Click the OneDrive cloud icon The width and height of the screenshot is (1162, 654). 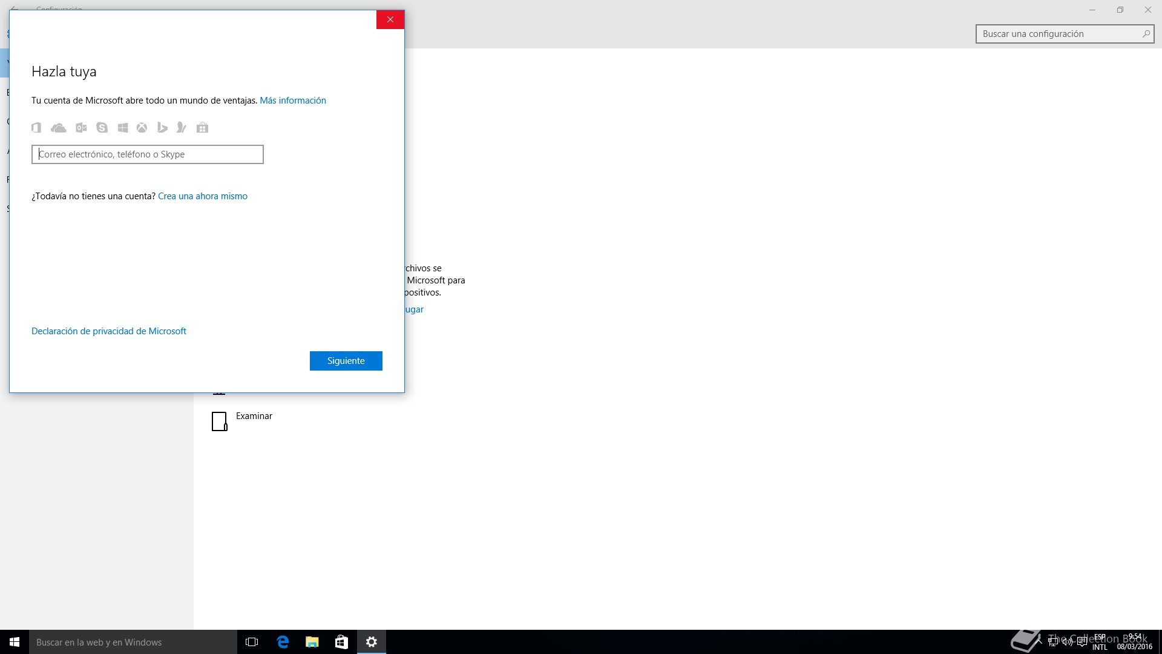tap(59, 127)
